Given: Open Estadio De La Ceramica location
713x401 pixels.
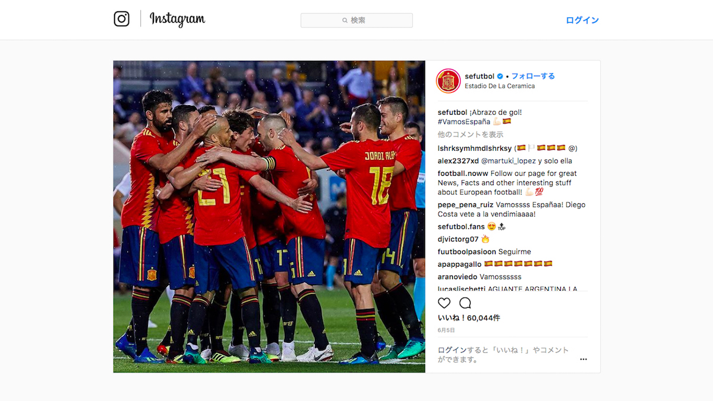Looking at the screenshot, I should click(500, 86).
